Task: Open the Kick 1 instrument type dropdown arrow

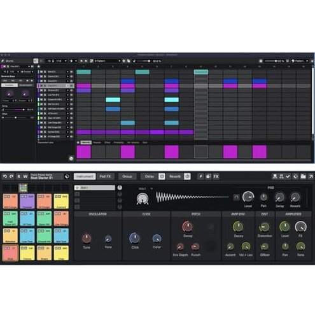Action: [151, 188]
